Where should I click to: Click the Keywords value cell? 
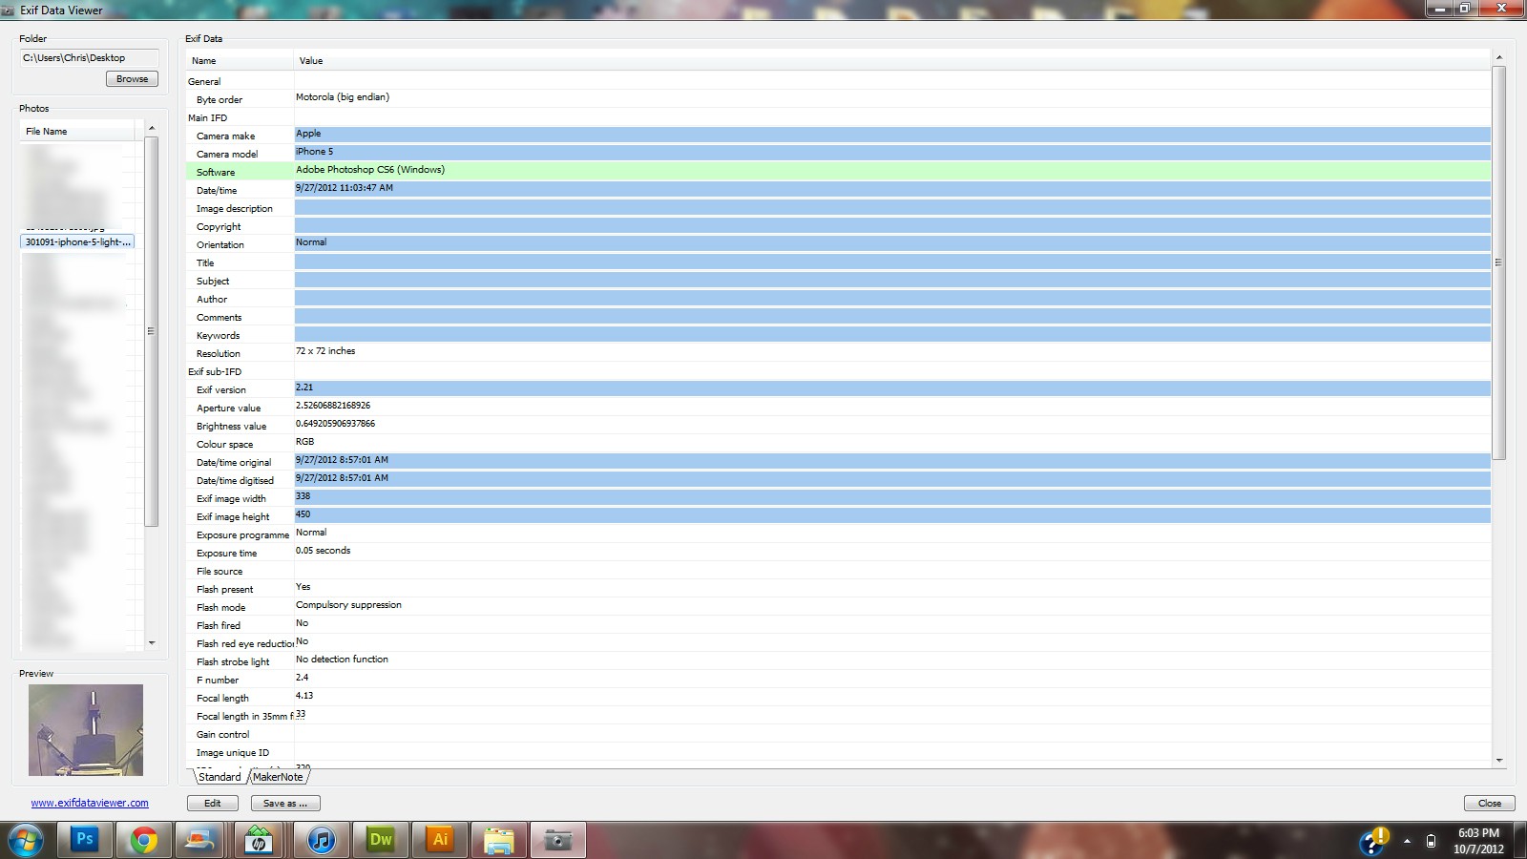pyautogui.click(x=892, y=334)
